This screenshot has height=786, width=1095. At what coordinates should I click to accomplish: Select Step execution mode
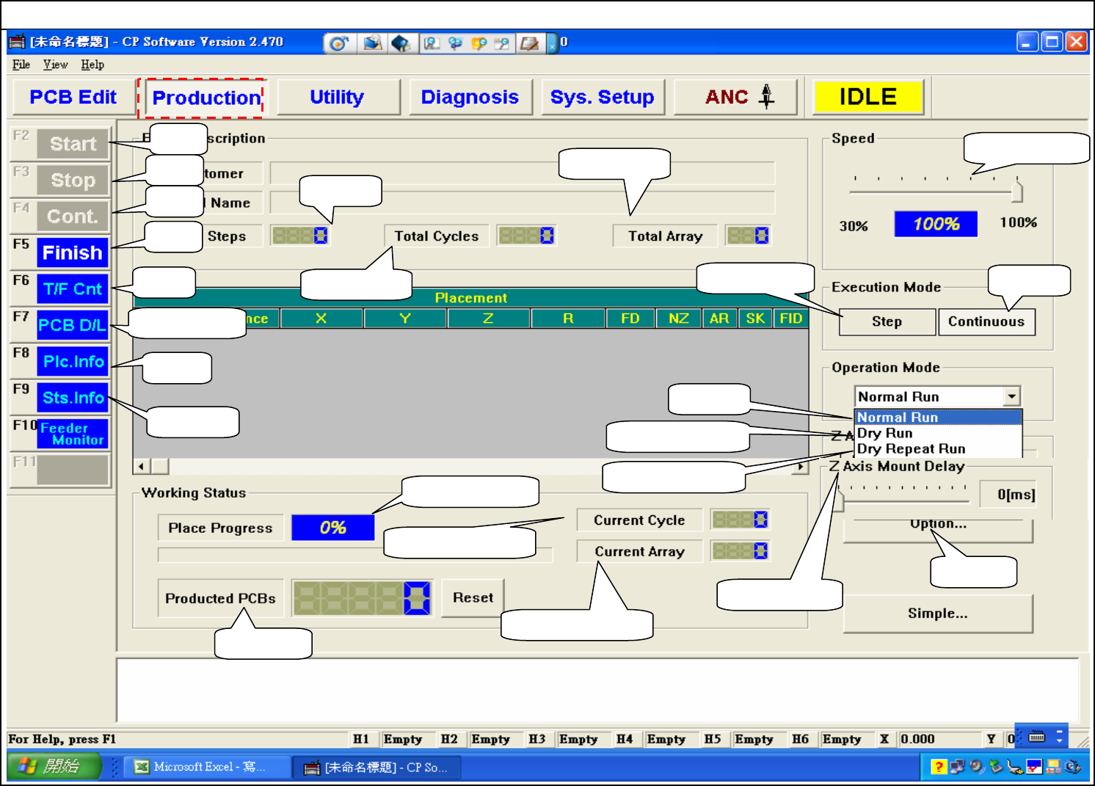click(887, 321)
